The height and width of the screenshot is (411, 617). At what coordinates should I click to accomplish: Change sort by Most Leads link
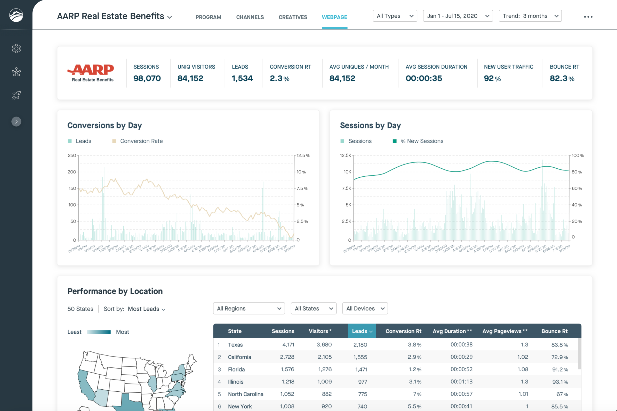[146, 309]
